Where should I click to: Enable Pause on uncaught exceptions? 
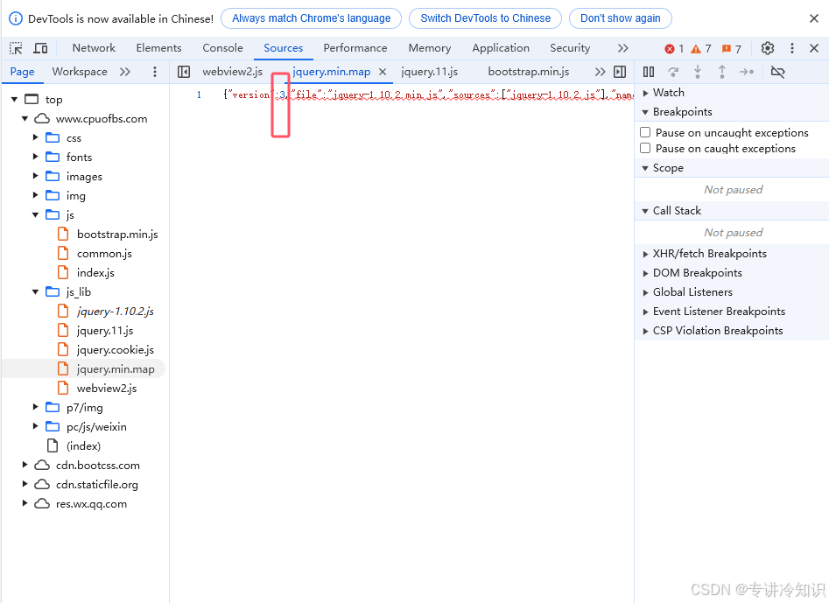643,132
